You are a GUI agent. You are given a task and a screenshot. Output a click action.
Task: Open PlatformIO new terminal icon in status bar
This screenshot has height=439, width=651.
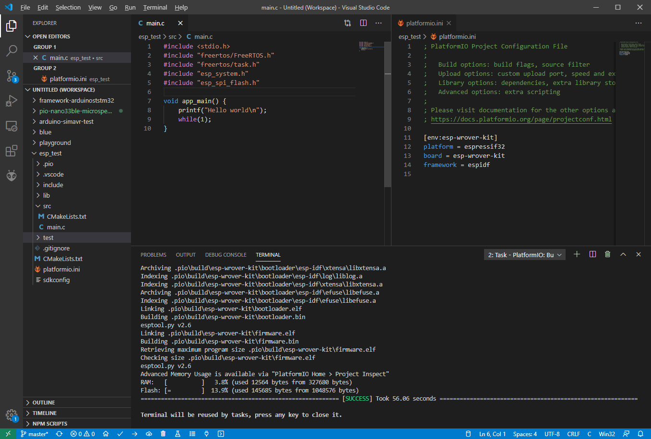(x=221, y=434)
